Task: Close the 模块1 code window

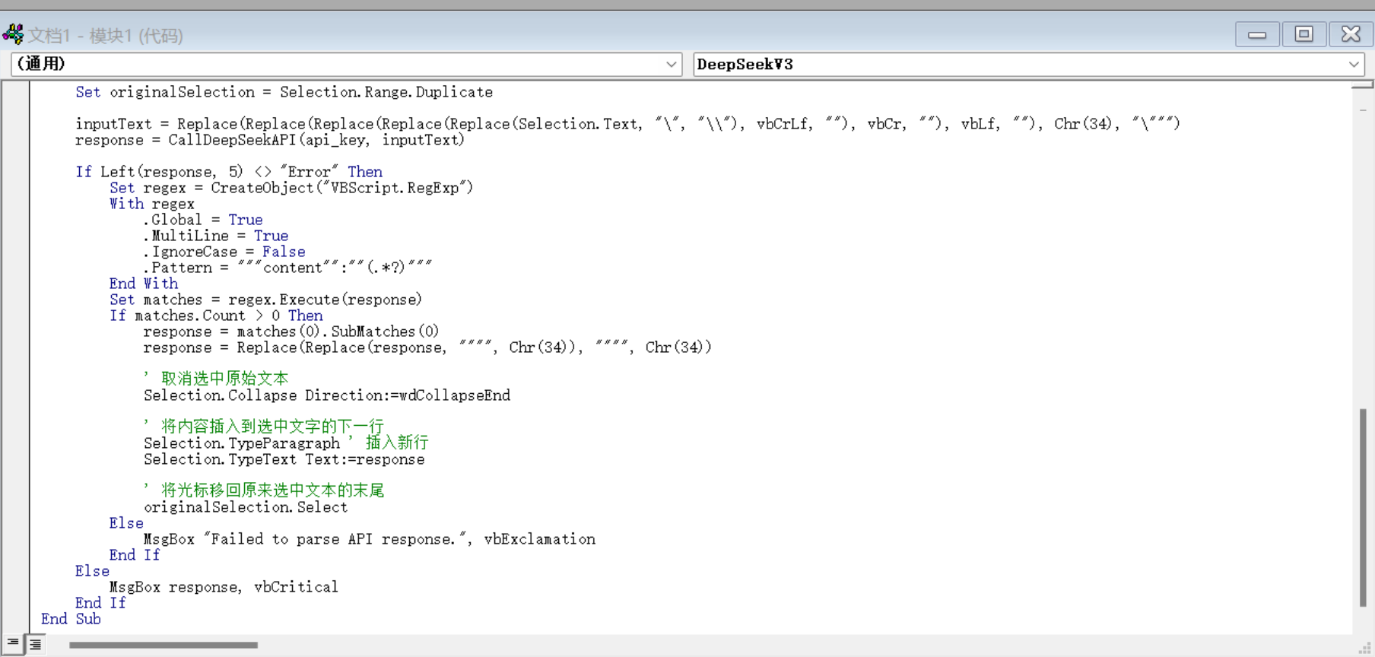Action: point(1351,34)
